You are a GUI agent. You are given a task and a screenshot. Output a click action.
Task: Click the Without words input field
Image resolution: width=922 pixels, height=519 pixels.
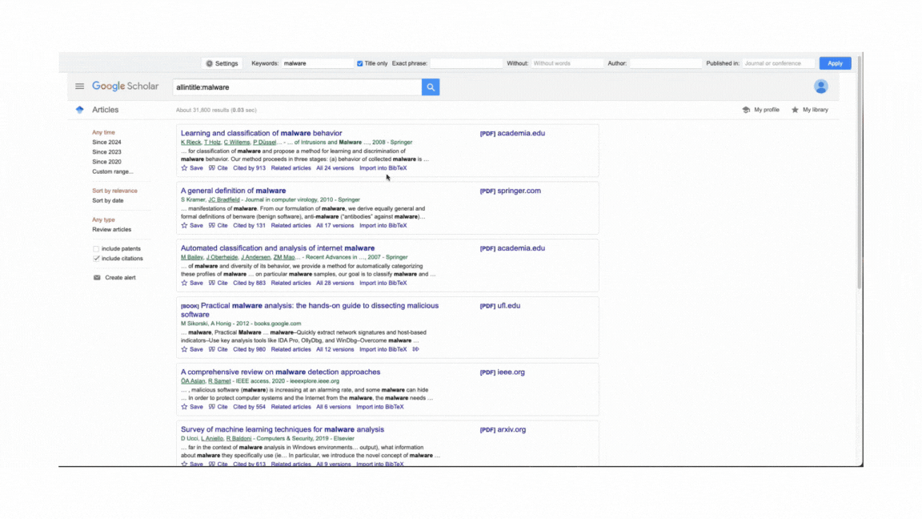(567, 63)
